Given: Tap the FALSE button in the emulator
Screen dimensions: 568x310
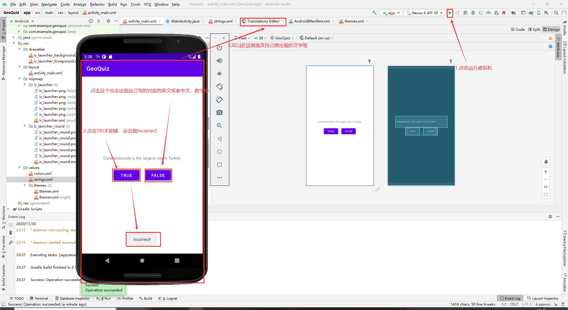Looking at the screenshot, I should pos(158,175).
